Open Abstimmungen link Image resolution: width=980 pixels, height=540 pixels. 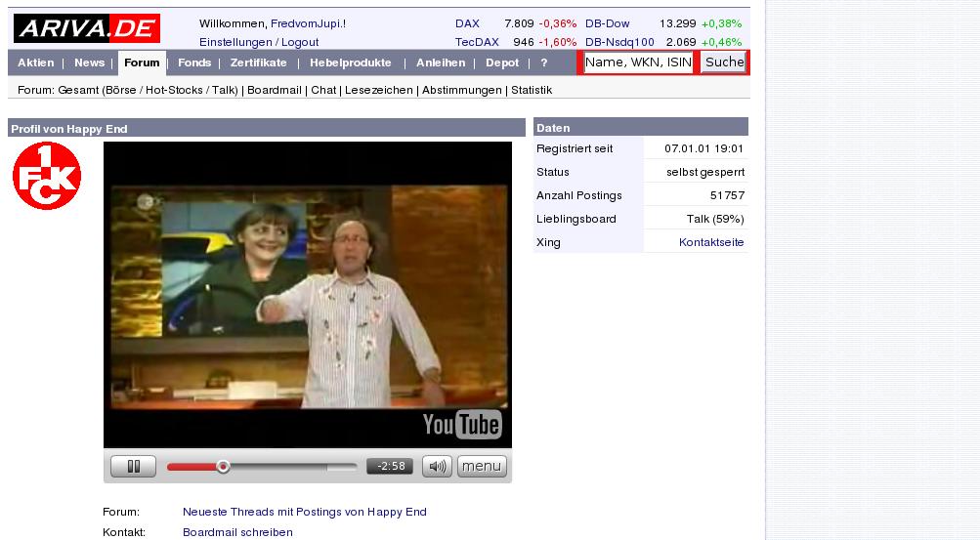(462, 90)
